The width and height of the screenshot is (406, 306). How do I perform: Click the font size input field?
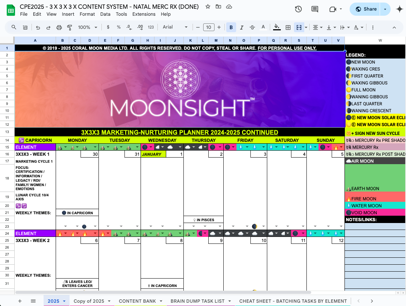pos(208,27)
